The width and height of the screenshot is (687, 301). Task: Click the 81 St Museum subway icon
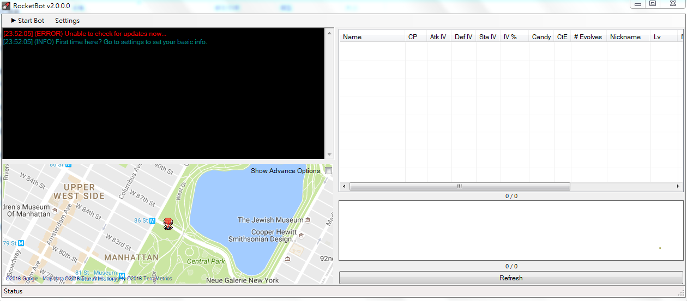(122, 275)
